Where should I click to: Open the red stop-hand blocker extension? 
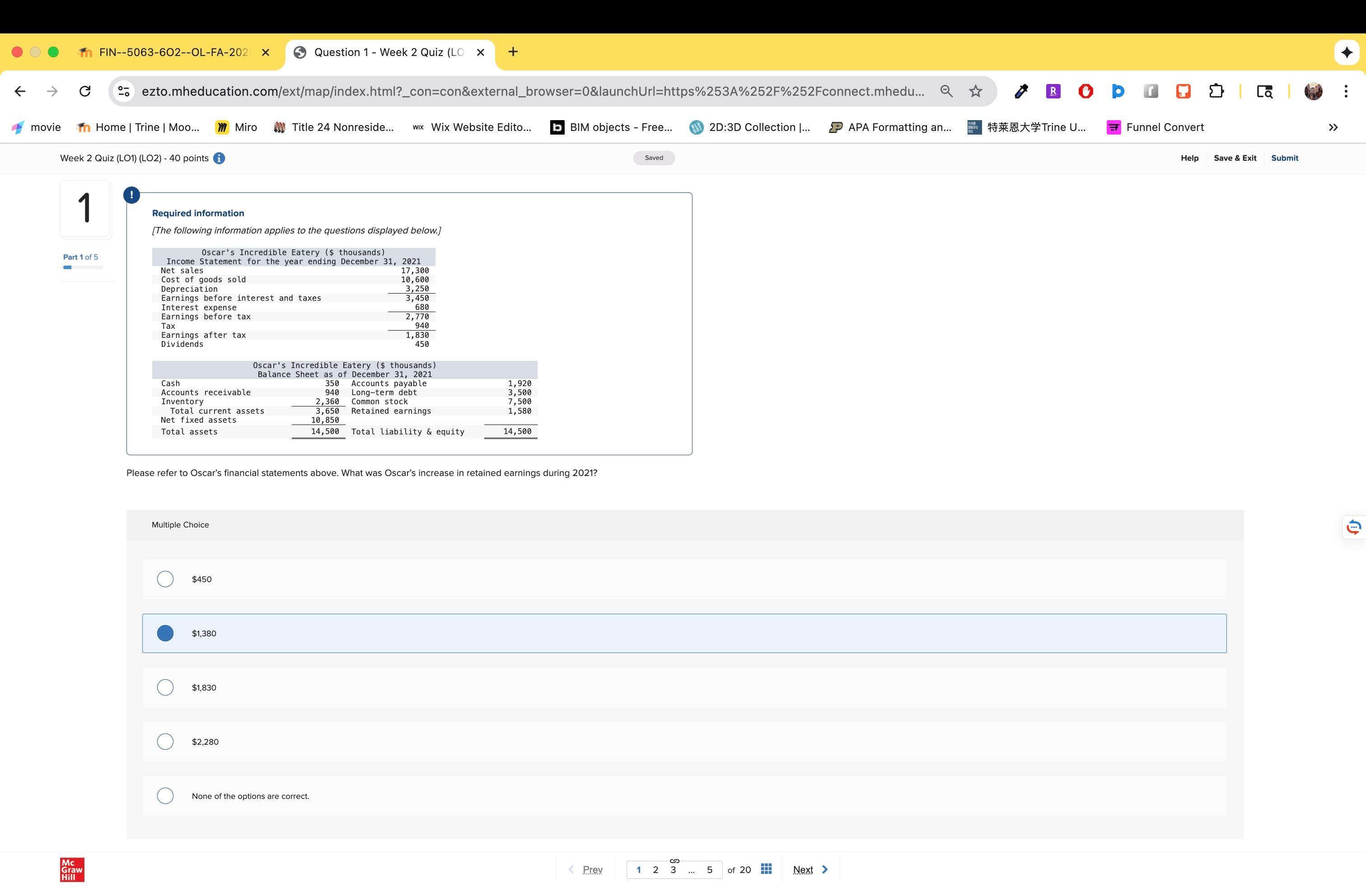pyautogui.click(x=1085, y=91)
